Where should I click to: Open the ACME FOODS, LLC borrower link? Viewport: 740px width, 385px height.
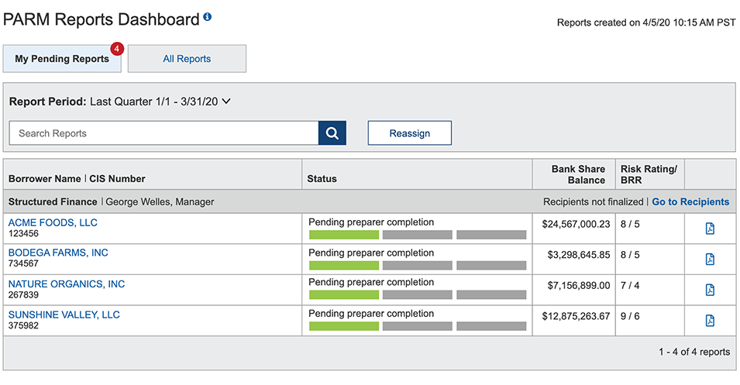(x=53, y=223)
